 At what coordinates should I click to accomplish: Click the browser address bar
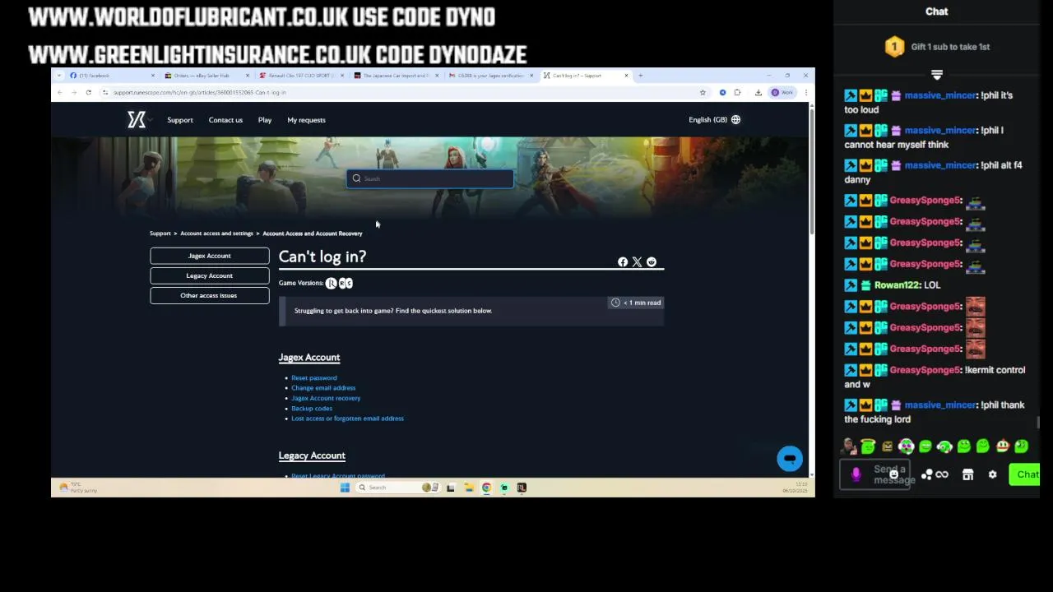(x=403, y=92)
